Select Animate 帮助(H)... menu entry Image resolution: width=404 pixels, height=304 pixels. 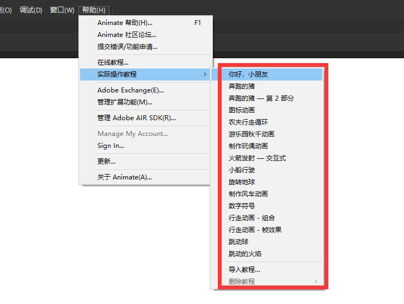pos(146,23)
